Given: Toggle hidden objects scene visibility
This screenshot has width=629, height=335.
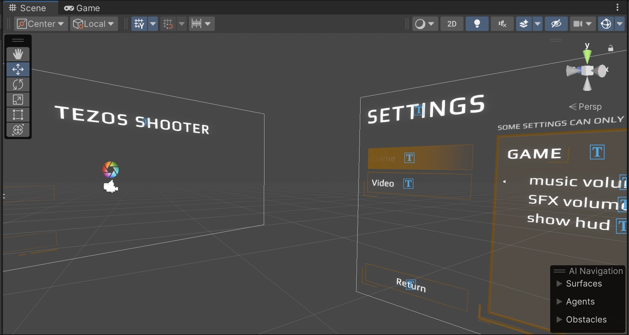Looking at the screenshot, I should pyautogui.click(x=556, y=24).
